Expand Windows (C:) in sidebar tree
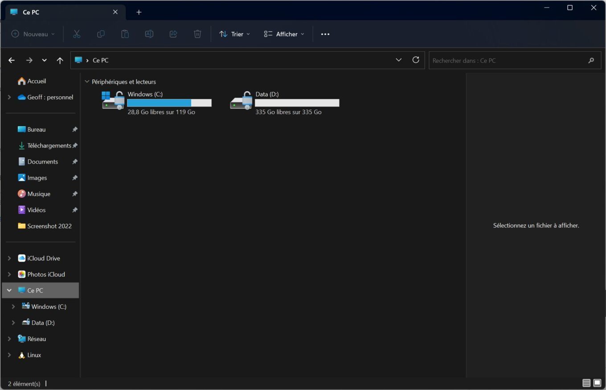This screenshot has width=606, height=390. tap(13, 306)
